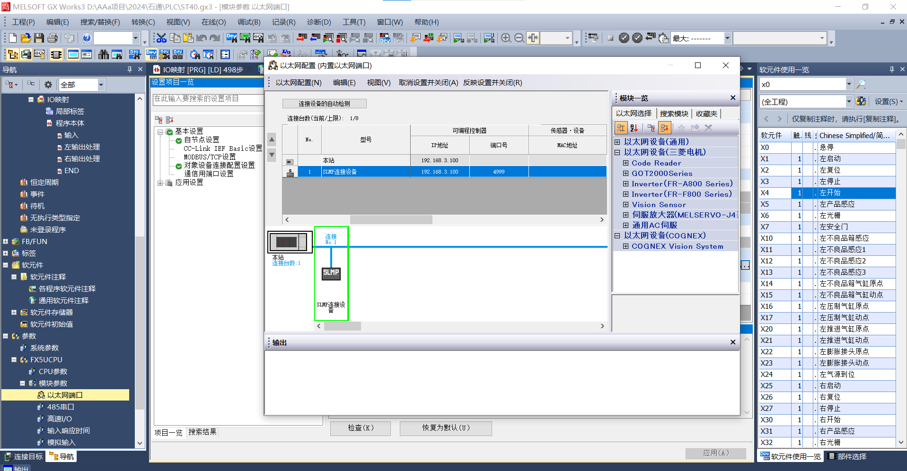Open the 全工程 scope dropdown
The image size is (907, 471).
(849, 102)
